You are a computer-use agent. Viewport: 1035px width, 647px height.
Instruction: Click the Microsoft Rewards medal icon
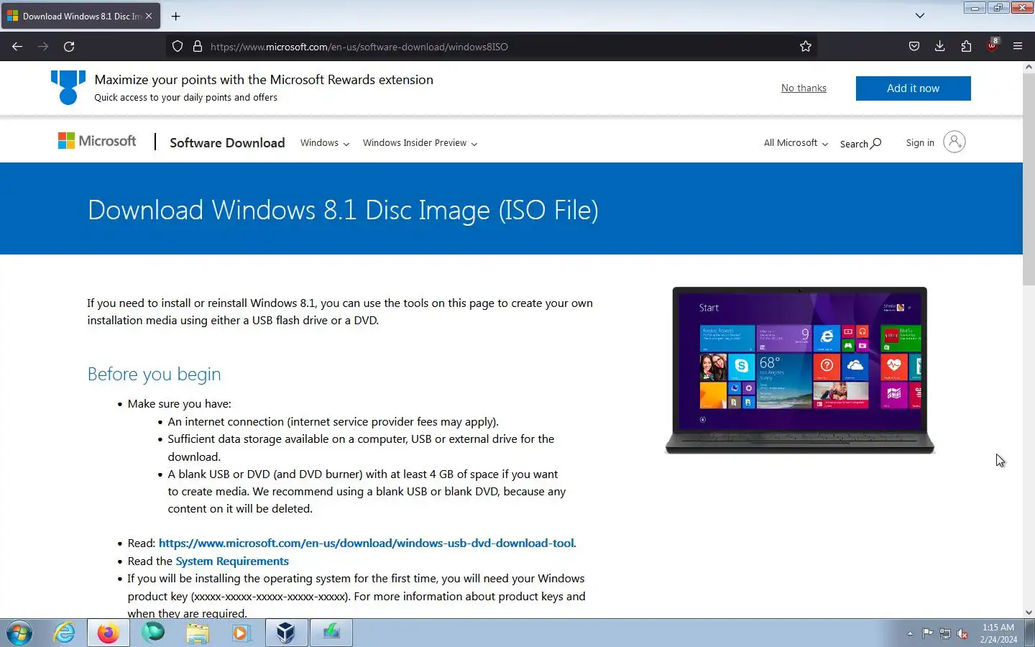coord(68,87)
